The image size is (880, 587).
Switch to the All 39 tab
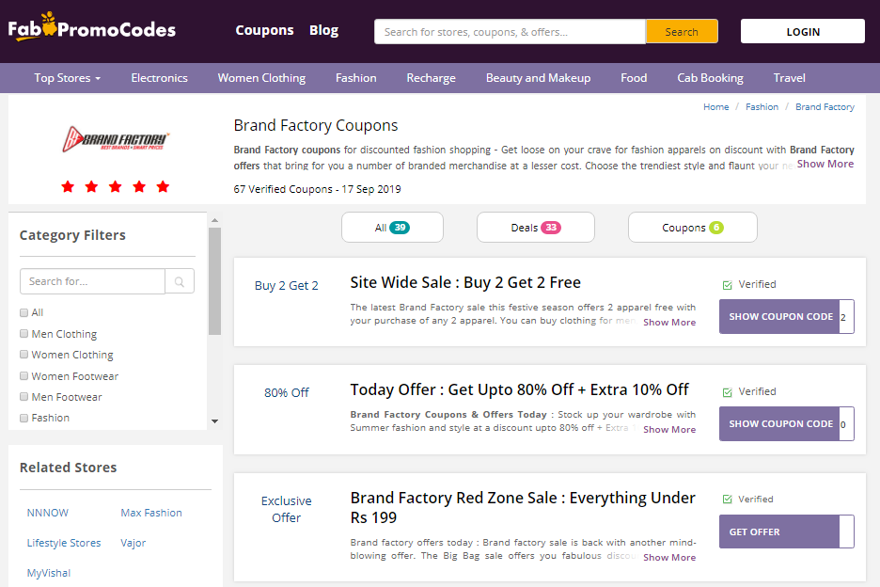pos(392,228)
